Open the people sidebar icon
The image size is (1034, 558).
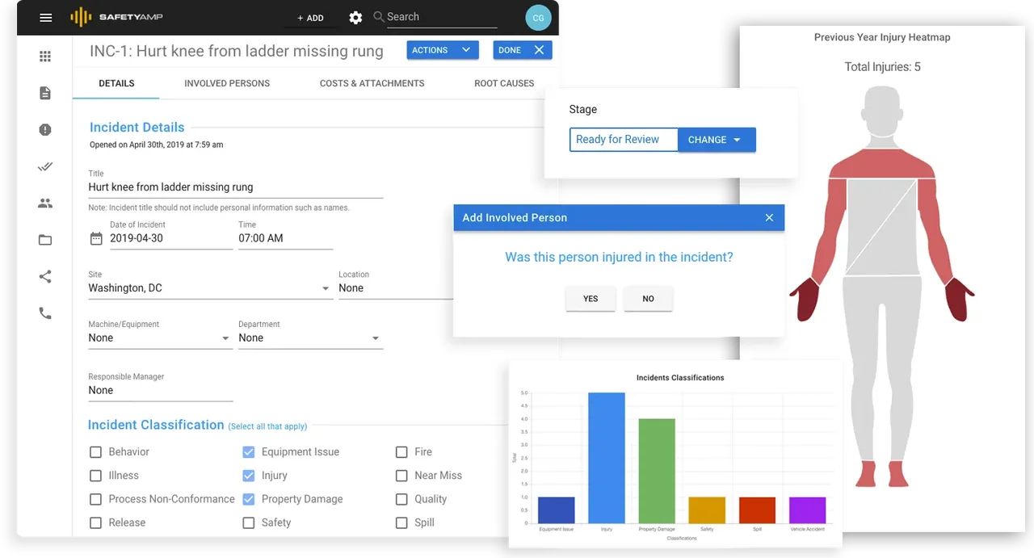click(x=45, y=203)
